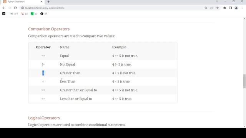Click example '4 >= 5 is not true.'
Image resolution: width=246 pixels, height=138 pixels.
[x=125, y=90]
